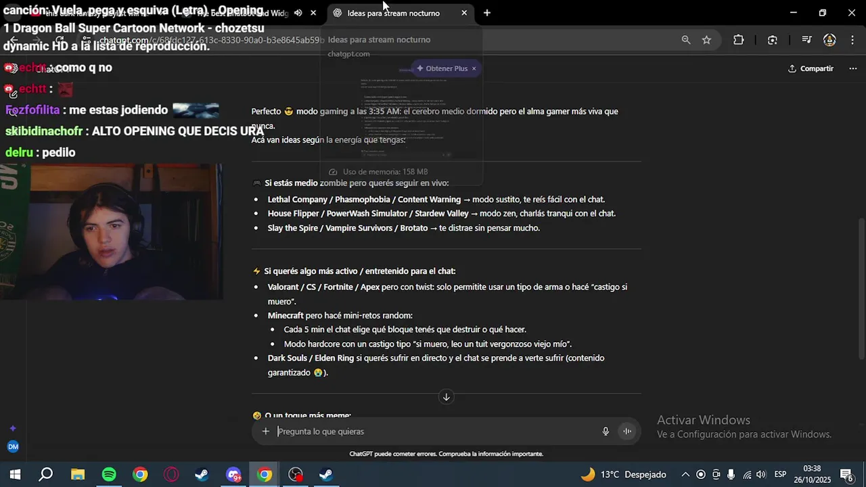This screenshot has height=487, width=866.
Task: Click the 'Valorant / CS / Fortnite / Apex' text
Action: pyautogui.click(x=323, y=287)
